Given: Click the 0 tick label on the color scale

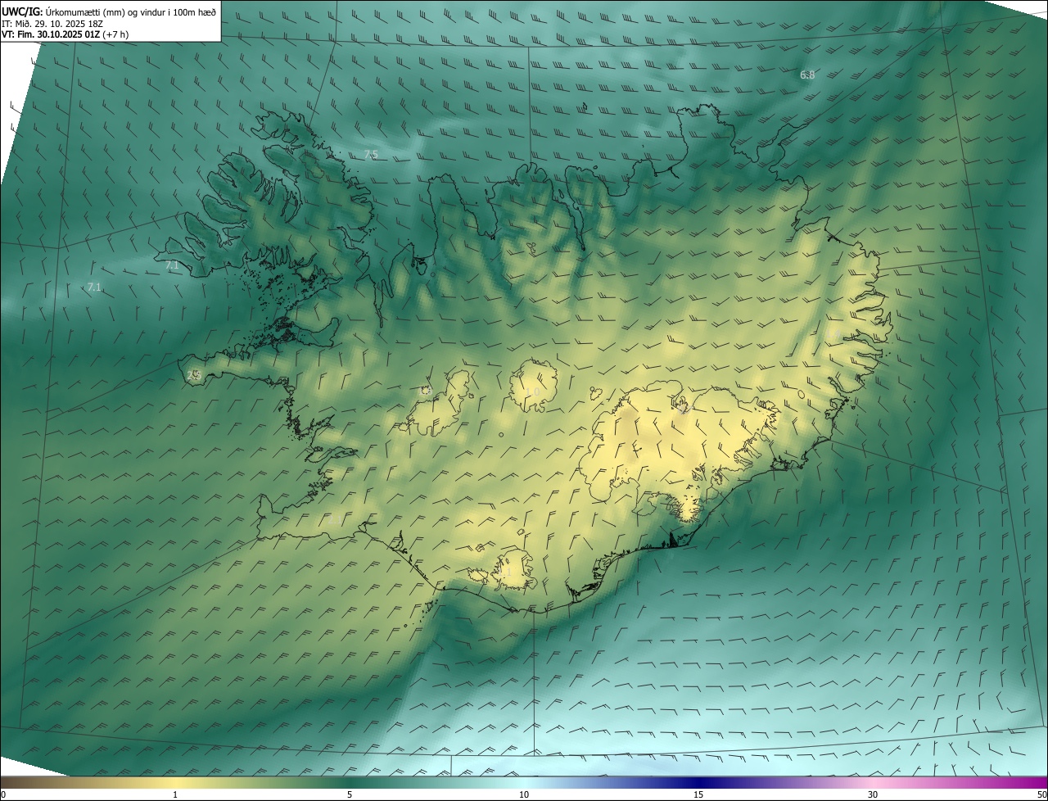Looking at the screenshot, I should tap(3, 794).
